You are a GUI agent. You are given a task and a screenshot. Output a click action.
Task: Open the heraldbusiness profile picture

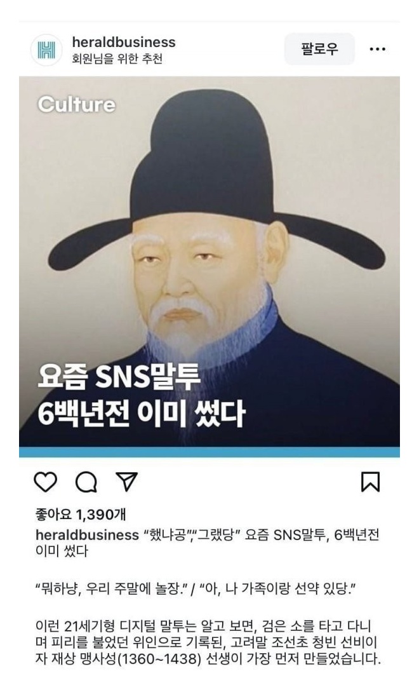pyautogui.click(x=46, y=50)
